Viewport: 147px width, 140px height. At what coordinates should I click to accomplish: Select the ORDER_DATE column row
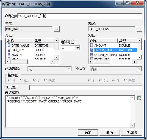tap(113, 50)
